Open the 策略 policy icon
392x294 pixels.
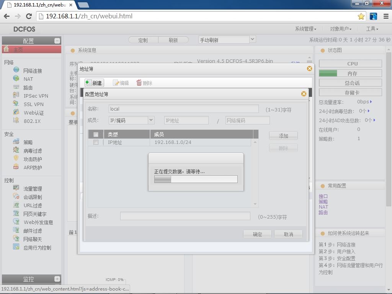(x=16, y=142)
